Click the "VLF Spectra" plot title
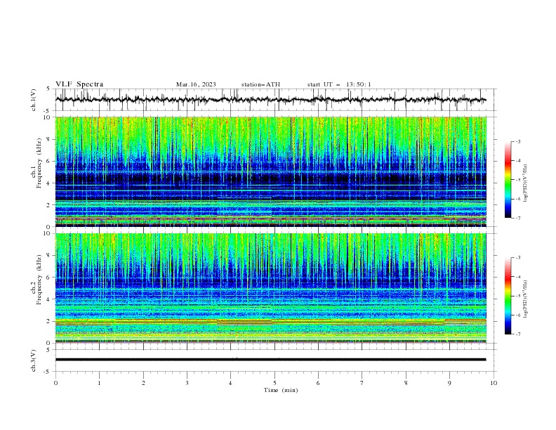Screen dimensions: 556x430 point(79,84)
